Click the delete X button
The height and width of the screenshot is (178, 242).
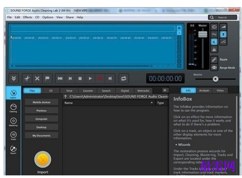[37, 78]
